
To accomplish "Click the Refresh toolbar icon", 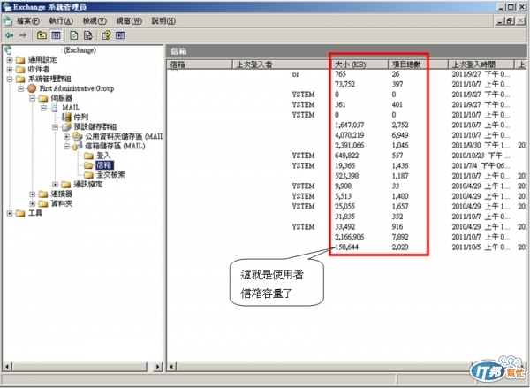I will click(x=74, y=35).
